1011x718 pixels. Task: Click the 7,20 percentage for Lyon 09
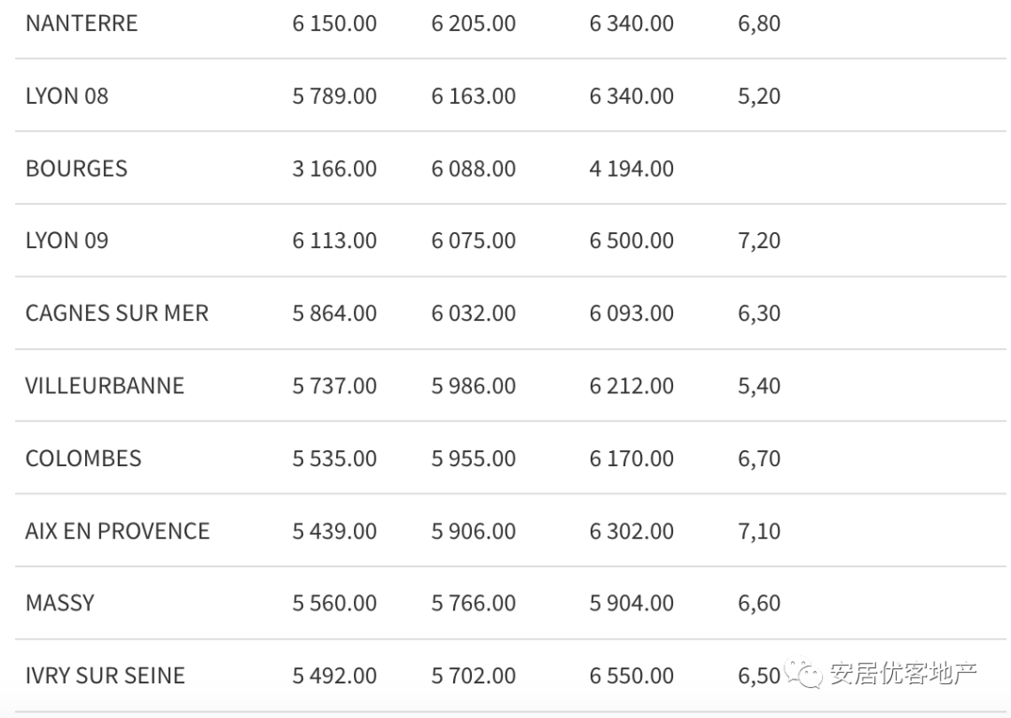(758, 241)
